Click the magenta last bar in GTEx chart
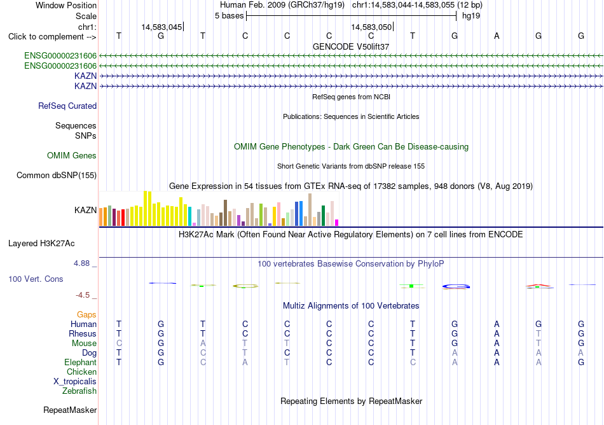This screenshot has width=604, height=425. pyautogui.click(x=337, y=222)
